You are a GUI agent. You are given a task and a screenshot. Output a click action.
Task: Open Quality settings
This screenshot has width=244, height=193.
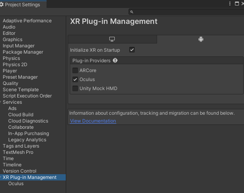[11, 83]
